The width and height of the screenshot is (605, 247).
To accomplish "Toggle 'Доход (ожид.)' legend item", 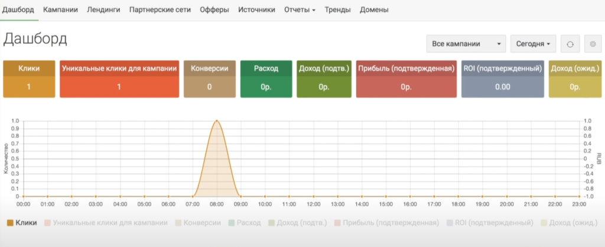I will [570, 223].
